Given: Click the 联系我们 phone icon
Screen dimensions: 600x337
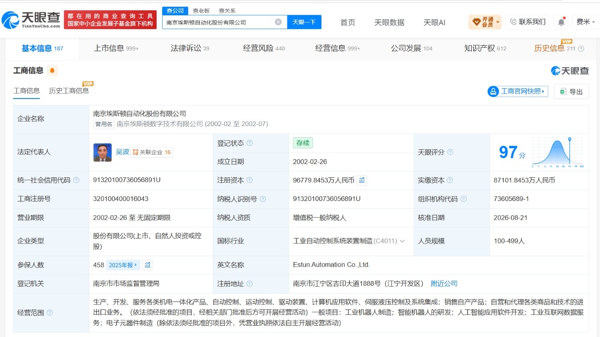Looking at the screenshot, I should 513,22.
